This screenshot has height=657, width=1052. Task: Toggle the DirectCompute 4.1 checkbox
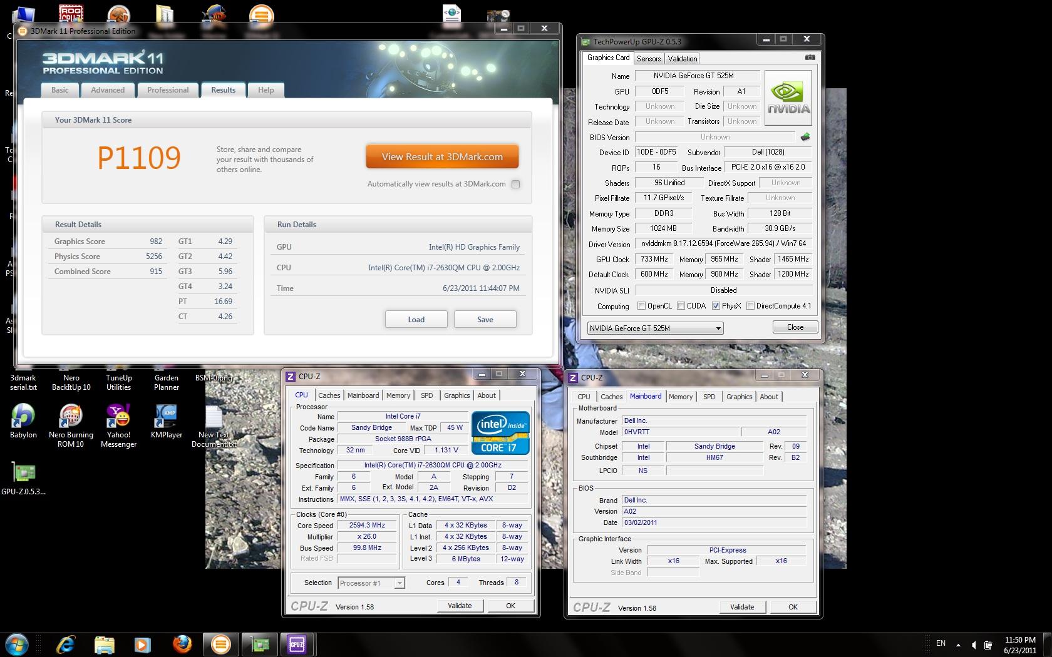(750, 306)
